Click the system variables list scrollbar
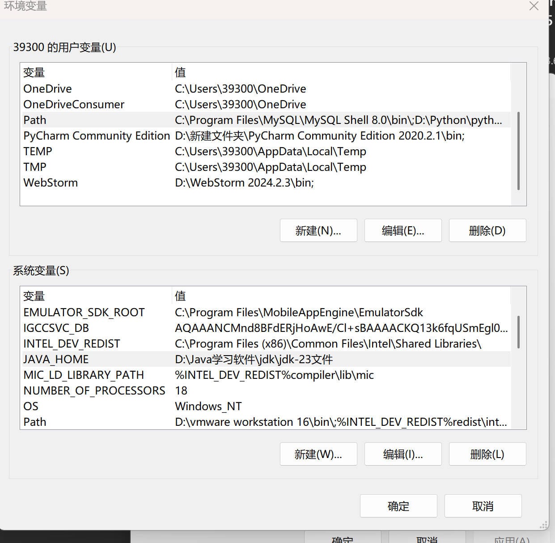 (518, 332)
